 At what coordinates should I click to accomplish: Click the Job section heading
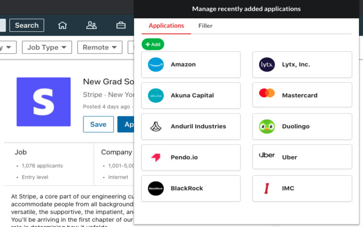(x=20, y=152)
